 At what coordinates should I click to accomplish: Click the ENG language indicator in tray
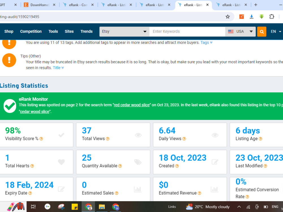(275, 207)
